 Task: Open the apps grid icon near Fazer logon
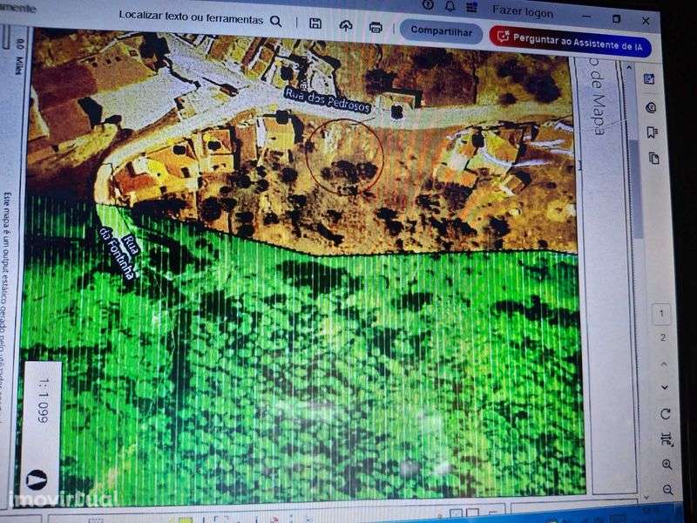pyautogui.click(x=471, y=8)
